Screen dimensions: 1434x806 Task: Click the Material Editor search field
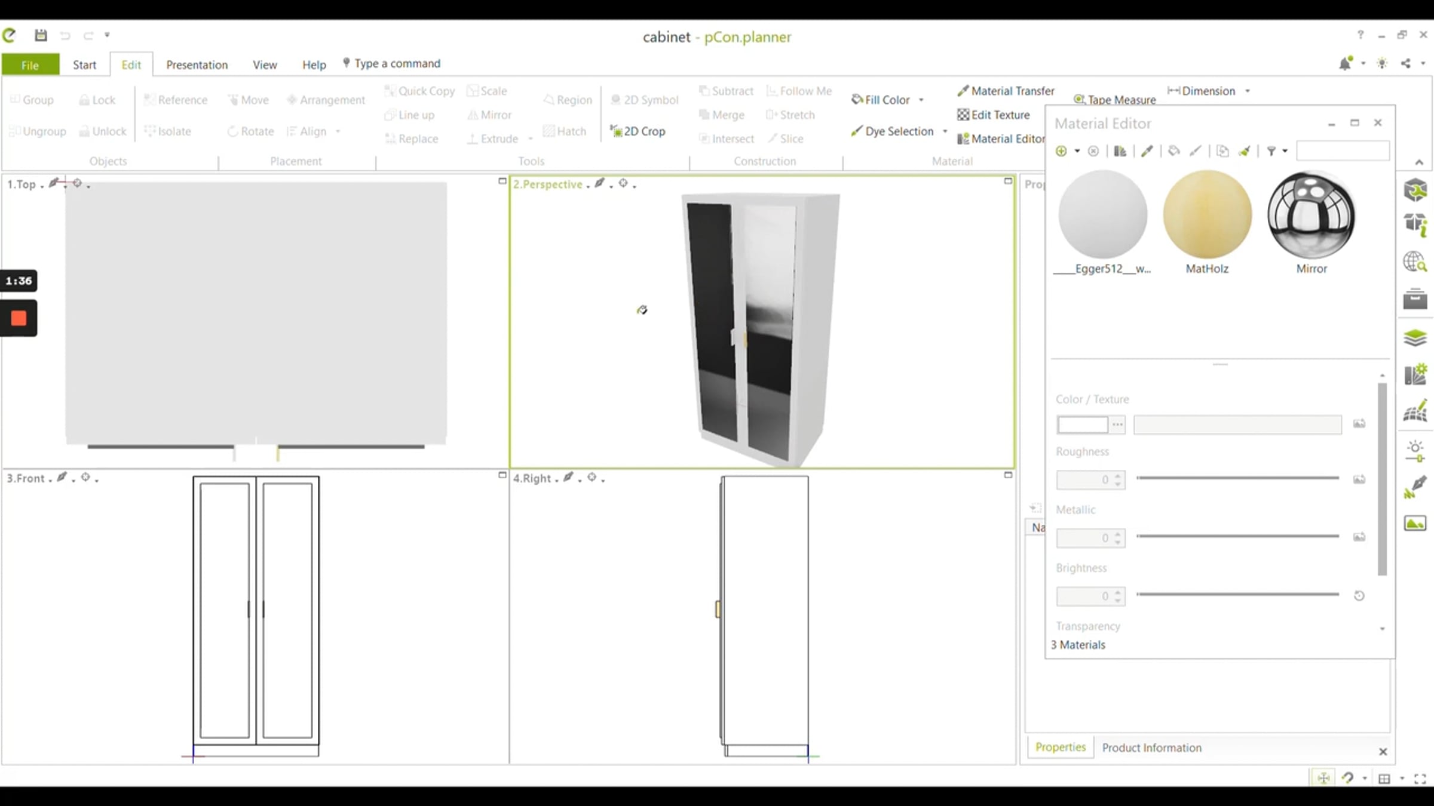click(x=1343, y=151)
